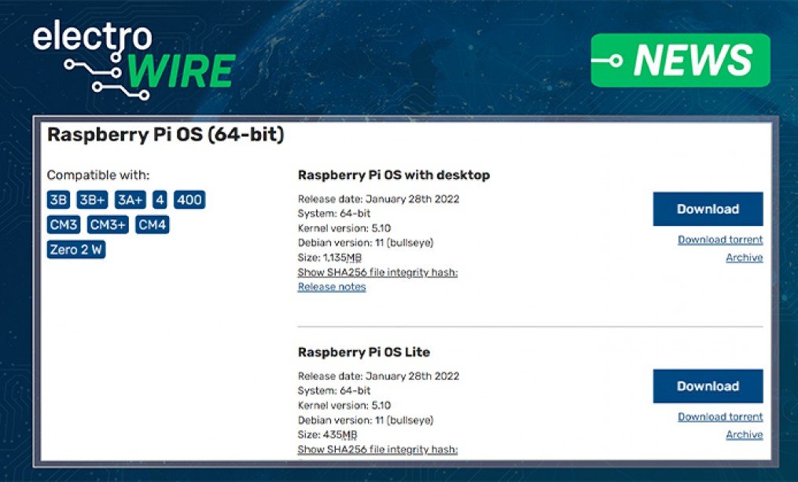The height and width of the screenshot is (482, 798).
Task: Download Raspberry Pi OS Lite
Action: (707, 385)
